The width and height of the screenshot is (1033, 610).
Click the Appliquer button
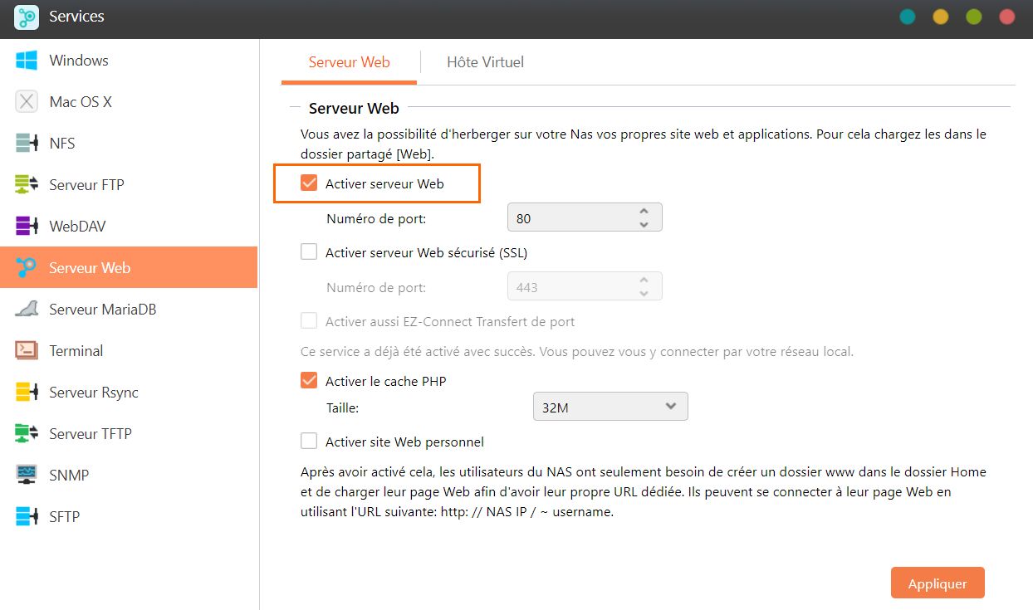pos(937,583)
